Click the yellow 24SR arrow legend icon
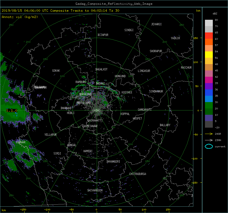The image size is (228, 213). click(x=209, y=134)
